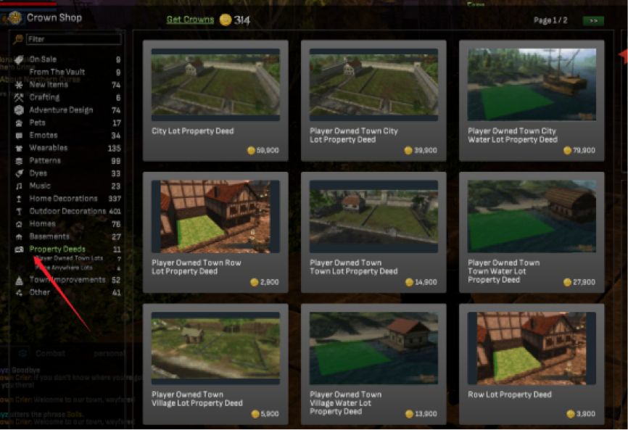Choose Player Owned Town Row Lot deed

215,232
